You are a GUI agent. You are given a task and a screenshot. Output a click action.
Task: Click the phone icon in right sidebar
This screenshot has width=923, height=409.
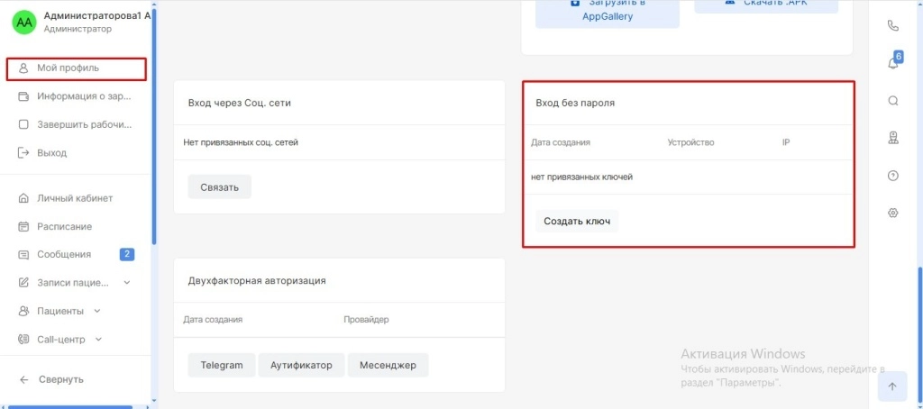(893, 26)
